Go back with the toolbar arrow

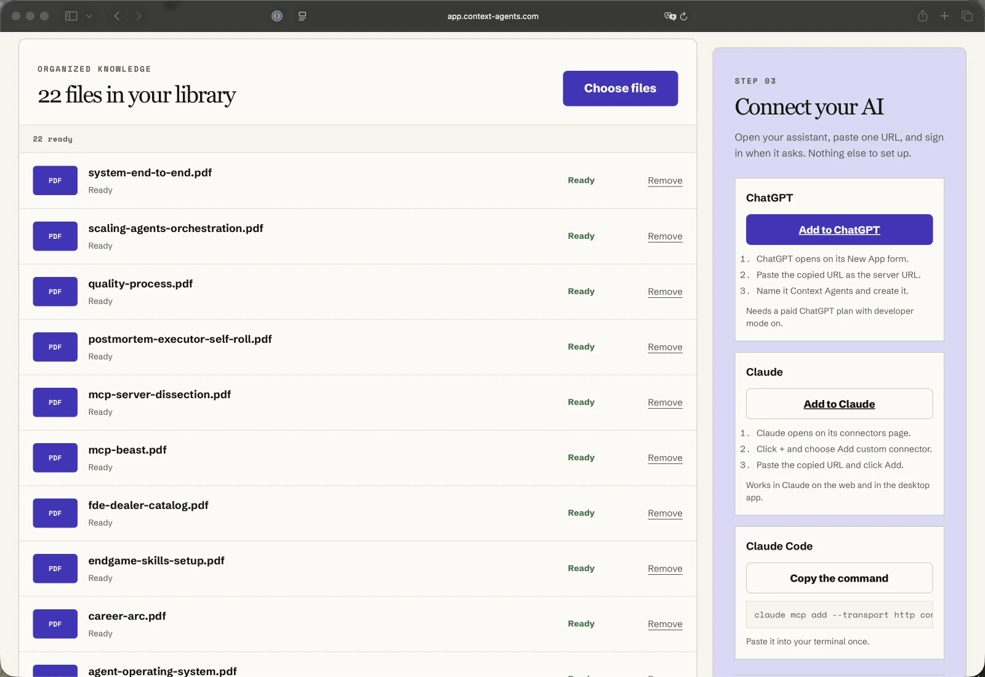point(117,16)
